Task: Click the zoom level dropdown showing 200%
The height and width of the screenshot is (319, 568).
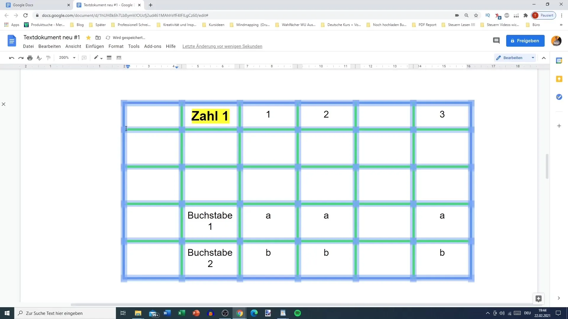Action: (67, 58)
